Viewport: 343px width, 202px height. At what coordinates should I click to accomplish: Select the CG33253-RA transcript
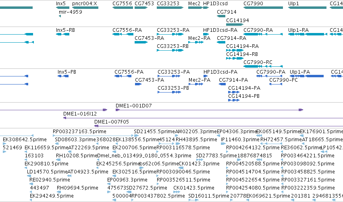pyautogui.click(x=170, y=34)
